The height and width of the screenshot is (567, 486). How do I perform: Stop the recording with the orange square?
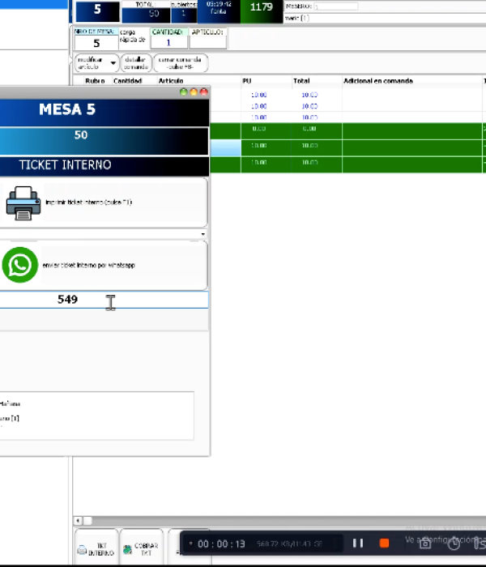point(385,543)
